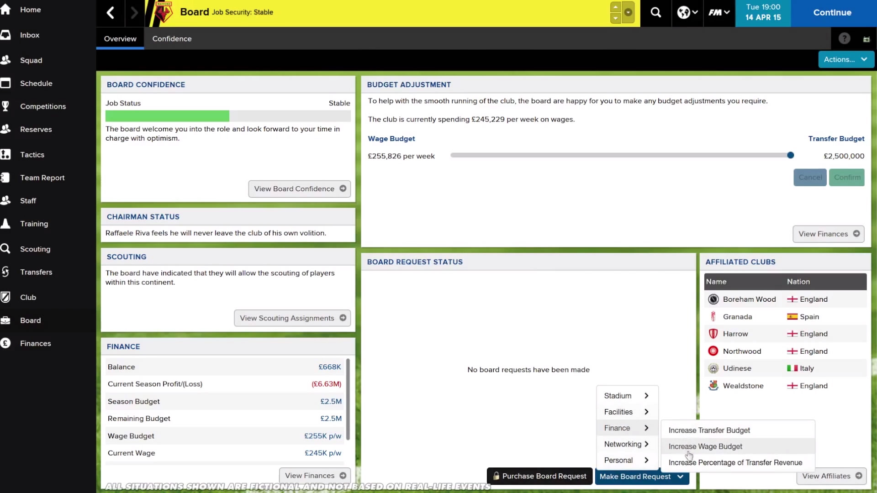Expand the Stadium submenu
Image resolution: width=877 pixels, height=493 pixels.
click(626, 396)
